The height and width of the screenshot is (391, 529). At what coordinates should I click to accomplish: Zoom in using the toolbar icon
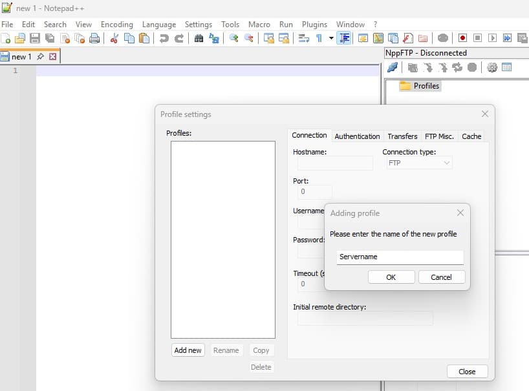coord(234,38)
